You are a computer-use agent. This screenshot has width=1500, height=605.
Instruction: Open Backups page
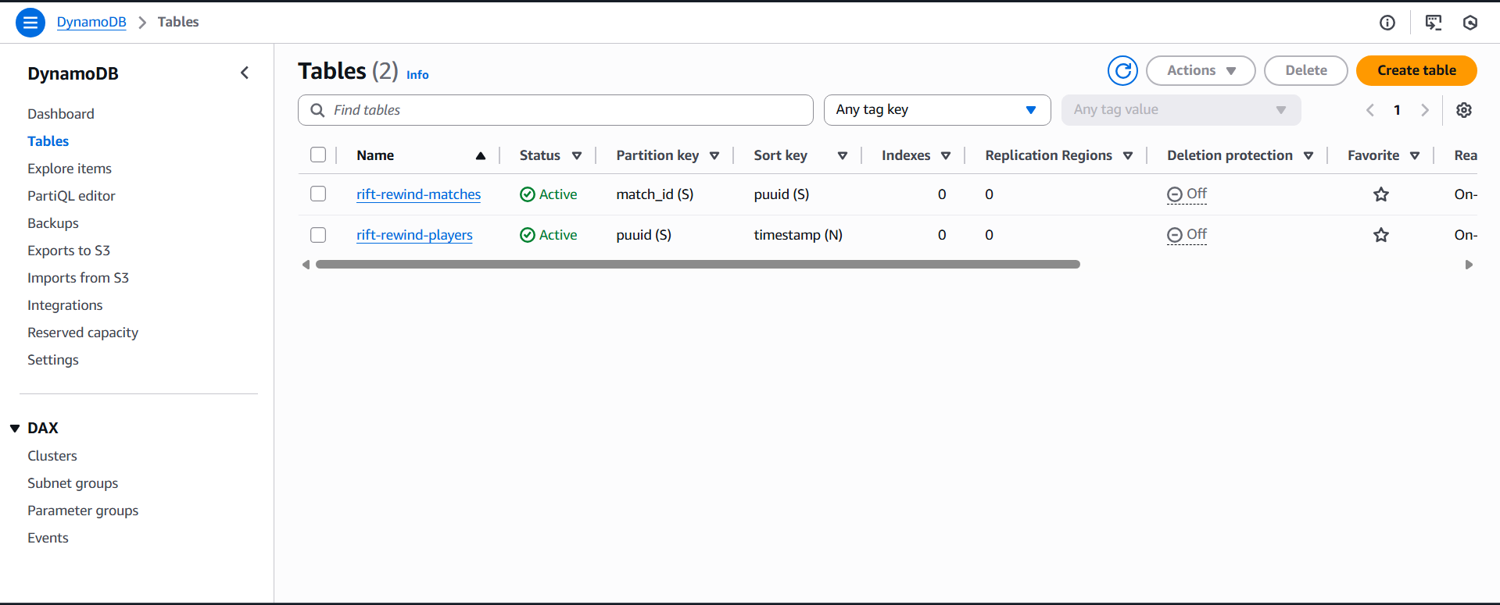pos(53,223)
